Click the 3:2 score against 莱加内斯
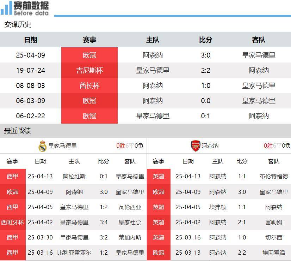 tap(104, 238)
